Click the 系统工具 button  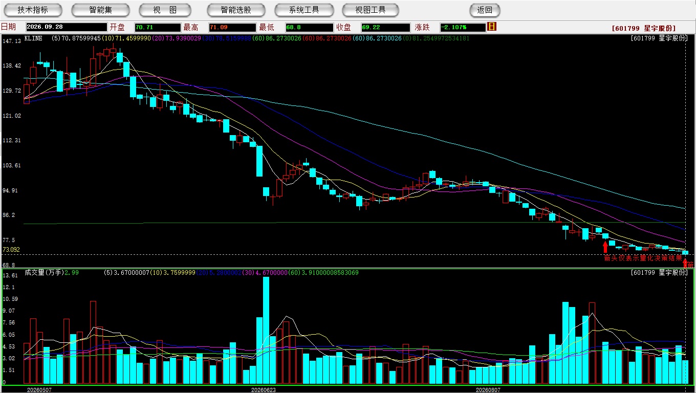304,10
